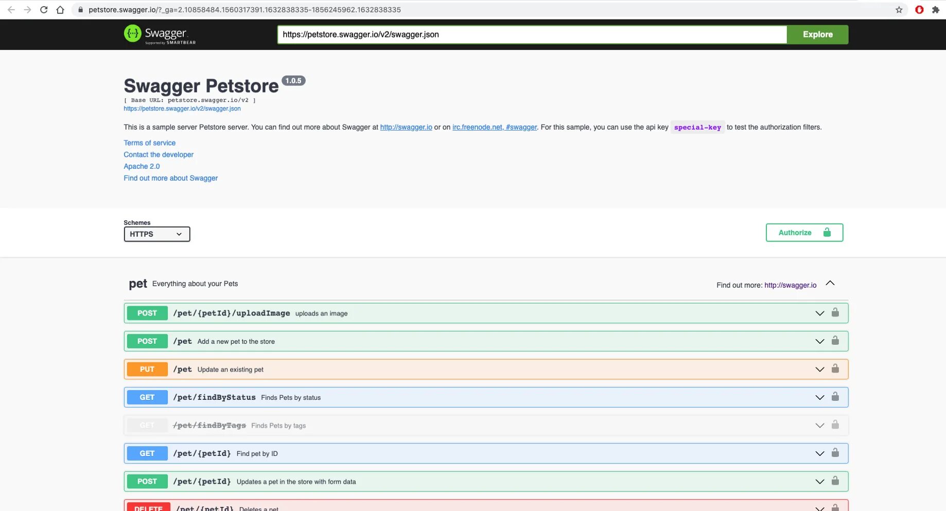Click lock icon on POST /pet Add a new pet
Image resolution: width=946 pixels, height=511 pixels.
click(835, 341)
